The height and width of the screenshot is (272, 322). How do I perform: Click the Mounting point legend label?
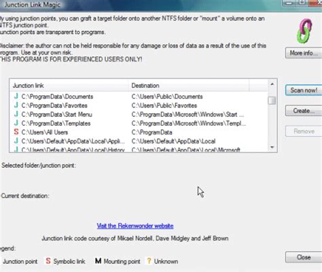122,261
